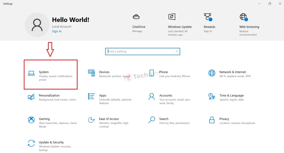The width and height of the screenshot is (284, 153).
Task: Click the Ease of Access icon
Action: point(91,120)
